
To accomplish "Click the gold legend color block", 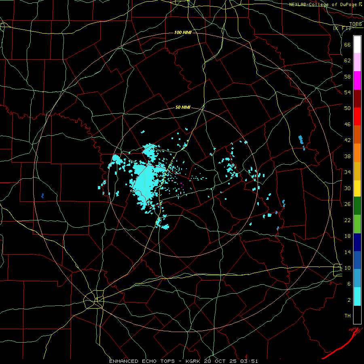I will point(357,171).
